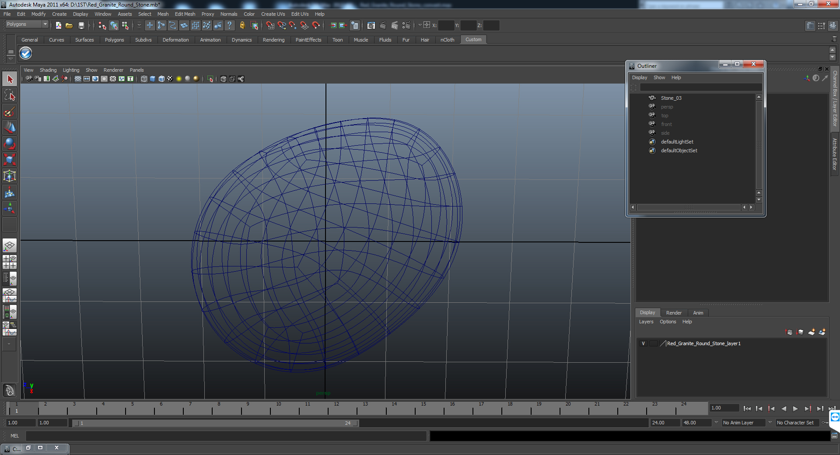This screenshot has height=455, width=840.
Task: Create a new scene from toolbar
Action: tap(58, 25)
